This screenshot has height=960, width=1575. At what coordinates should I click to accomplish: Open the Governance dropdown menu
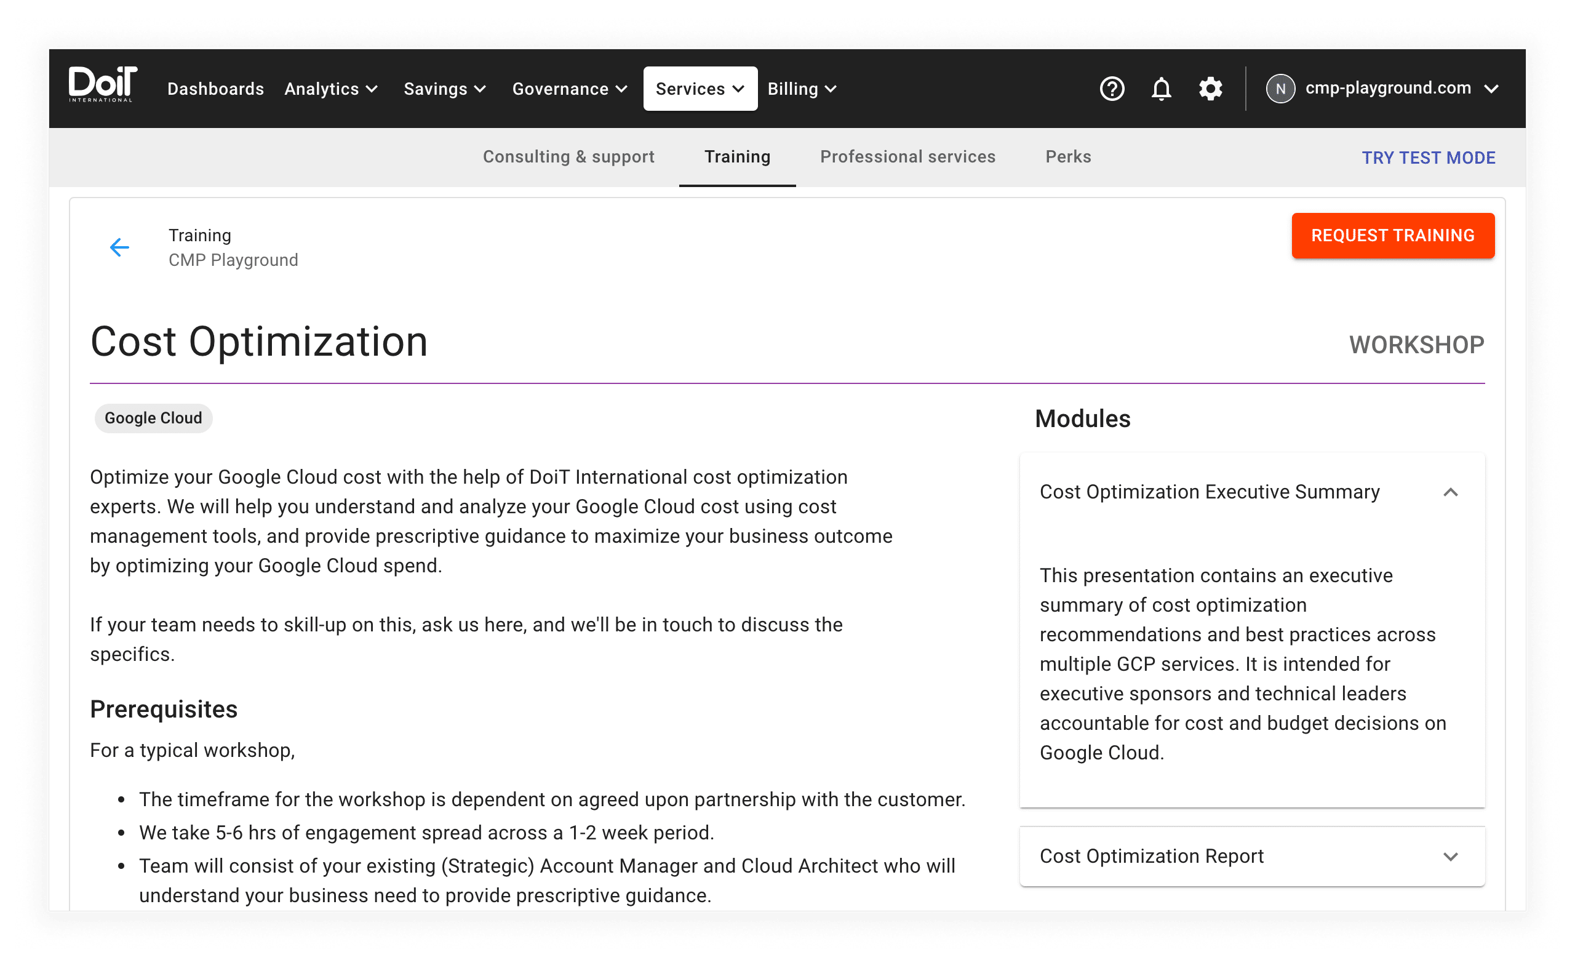[x=569, y=89]
